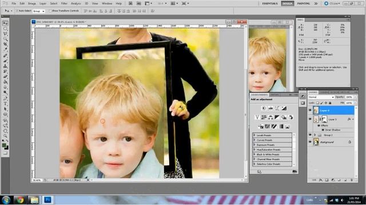This screenshot has width=366, height=205.
Task: Open the Opacity slider dropdown arrow
Action: point(355,97)
